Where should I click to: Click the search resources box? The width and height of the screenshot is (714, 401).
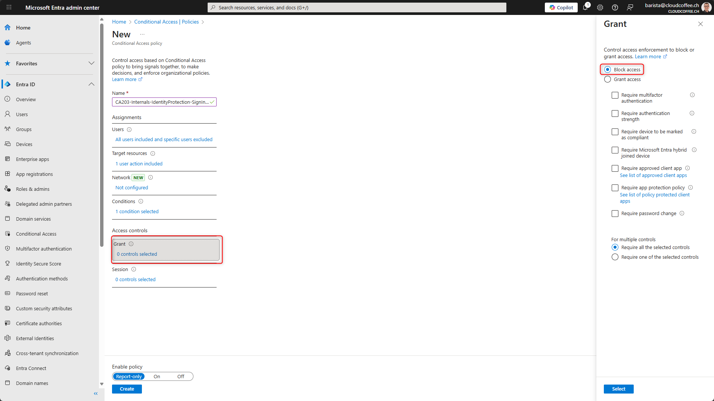tap(357, 7)
